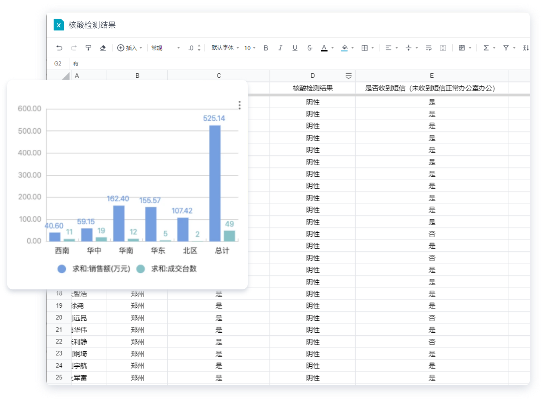Expand the font size 10 dropdown
The height and width of the screenshot is (402, 544).
[250, 48]
